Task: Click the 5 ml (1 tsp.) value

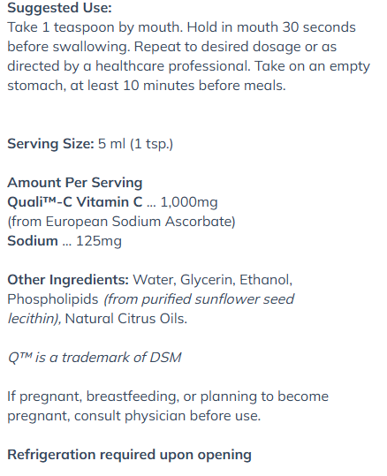Action: point(135,144)
